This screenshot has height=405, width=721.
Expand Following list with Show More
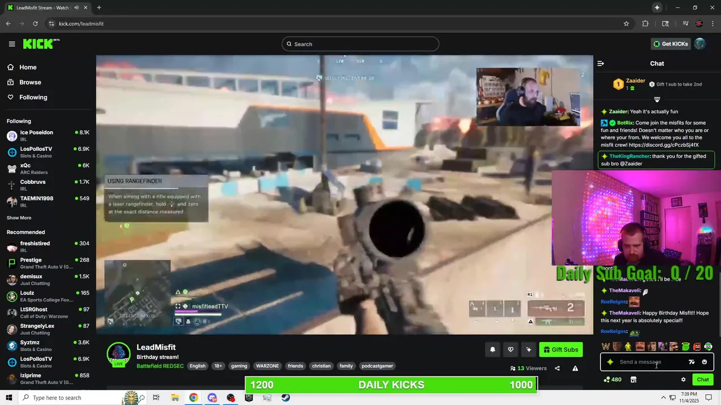coord(19,218)
